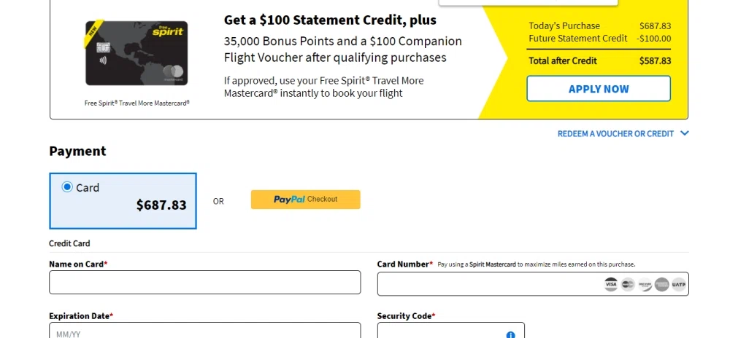This screenshot has width=730, height=338.
Task: Click the Spirit Mastercard text hint
Action: point(492,264)
